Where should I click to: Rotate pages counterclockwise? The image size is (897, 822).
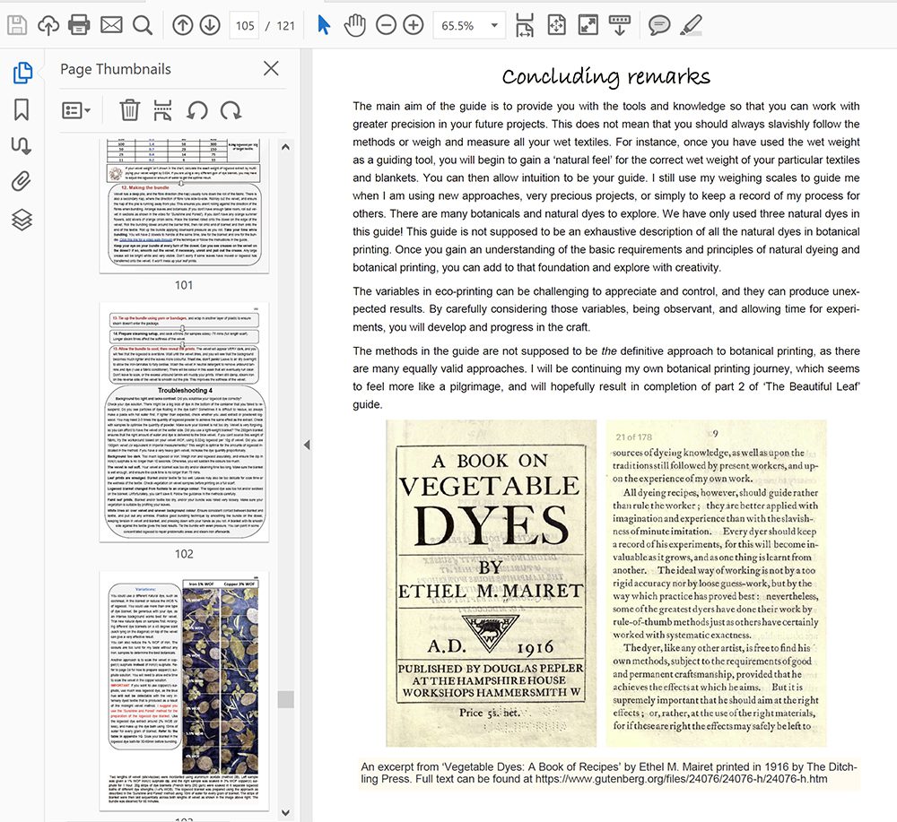tap(196, 110)
